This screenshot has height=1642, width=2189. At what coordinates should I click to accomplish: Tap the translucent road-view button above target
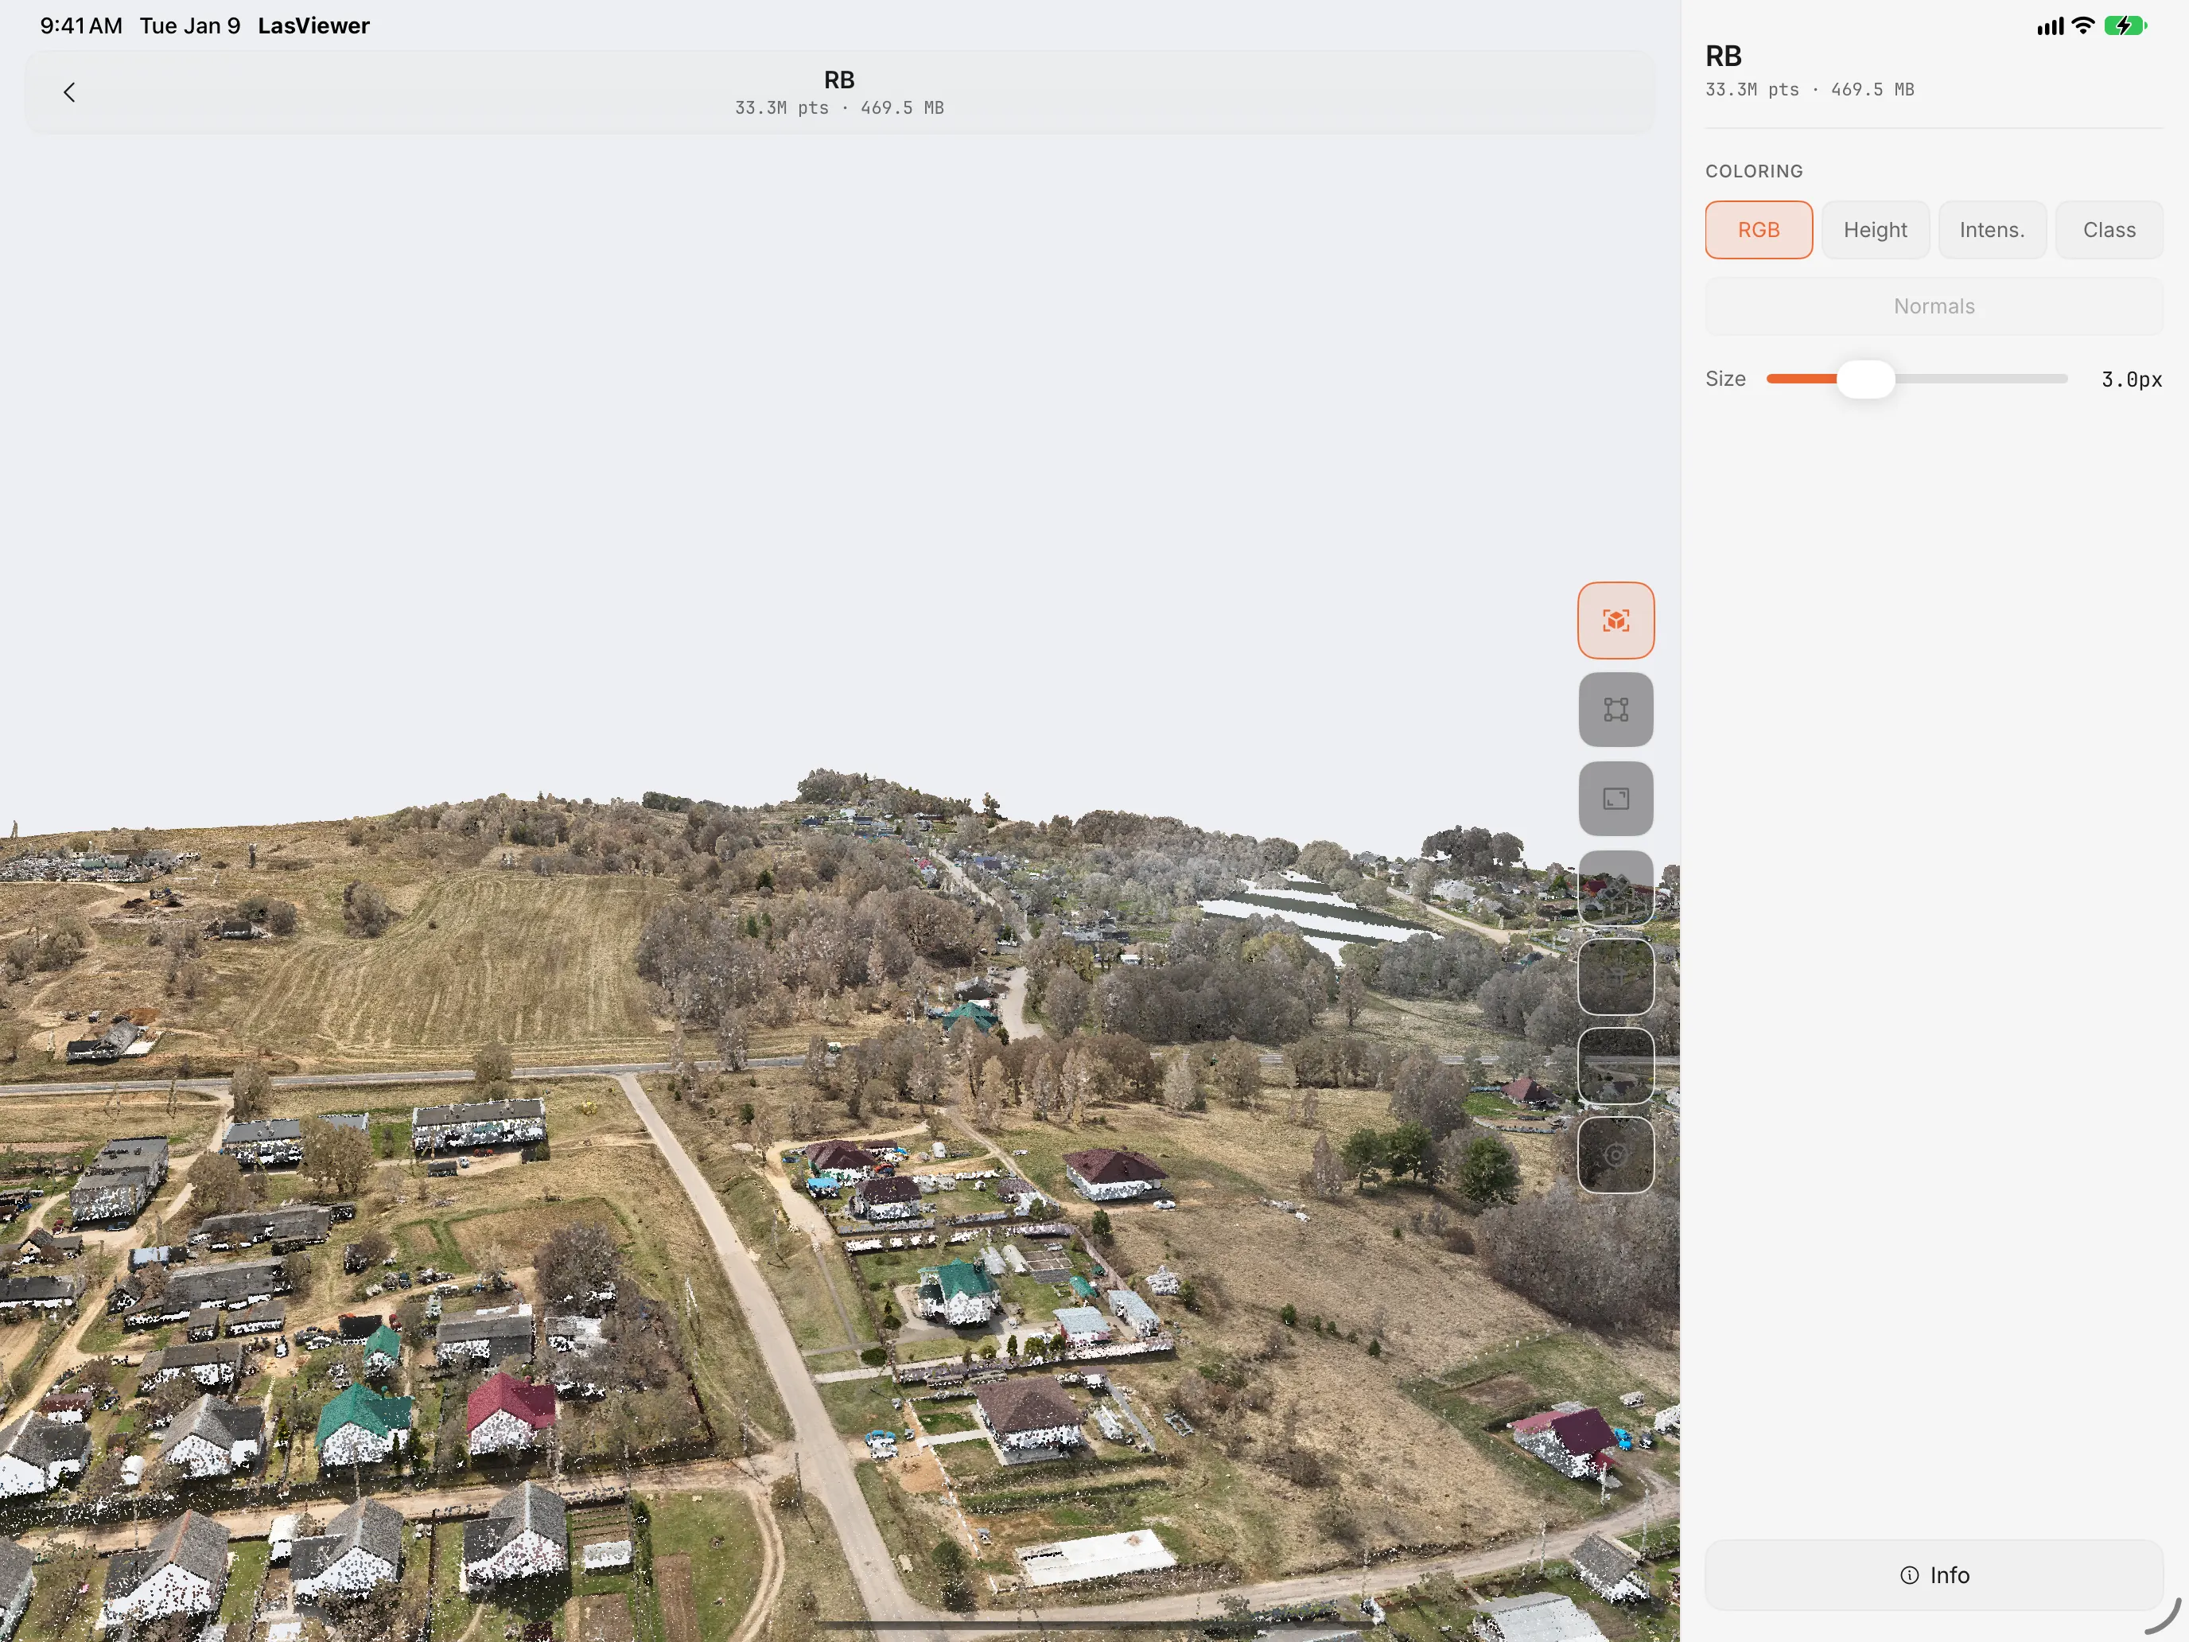tap(1615, 1066)
